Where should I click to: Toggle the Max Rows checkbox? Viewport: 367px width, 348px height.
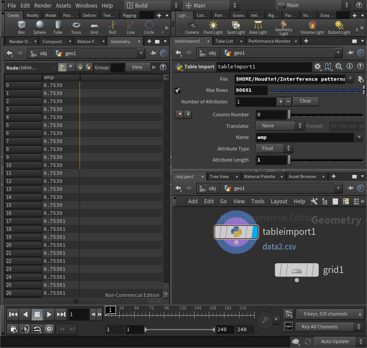[178, 90]
